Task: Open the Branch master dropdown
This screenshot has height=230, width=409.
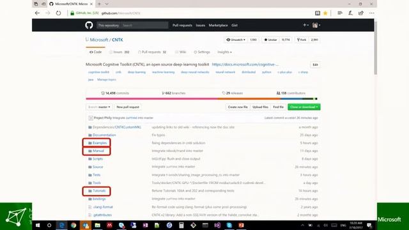Action: coord(99,107)
